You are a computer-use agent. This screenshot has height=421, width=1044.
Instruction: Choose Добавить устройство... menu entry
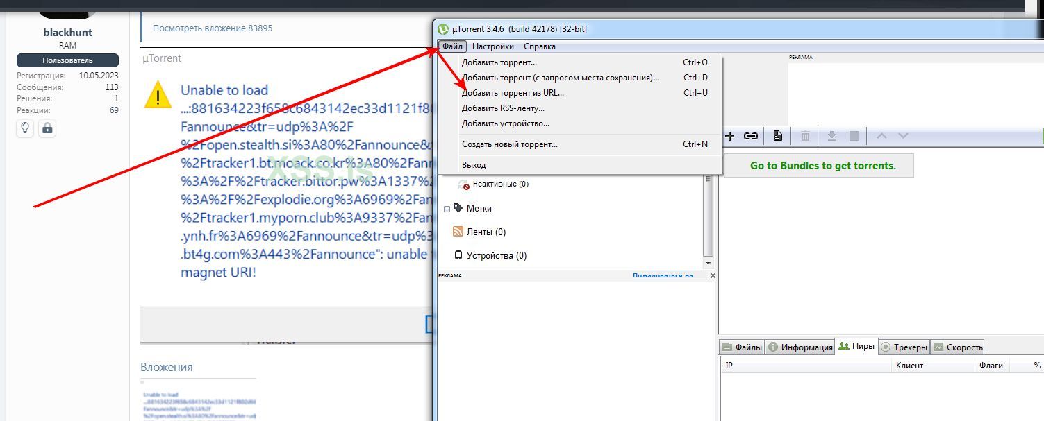(x=581, y=123)
